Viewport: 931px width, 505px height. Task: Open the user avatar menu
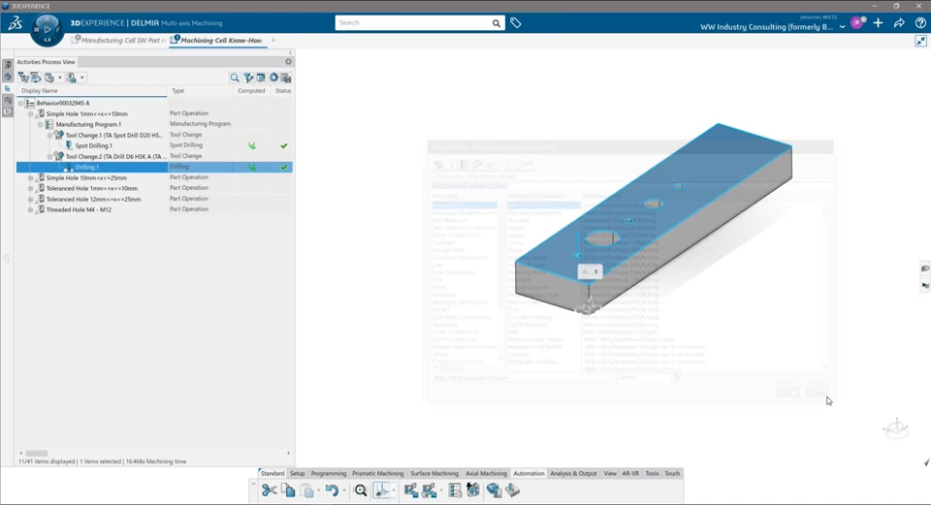[x=858, y=23]
